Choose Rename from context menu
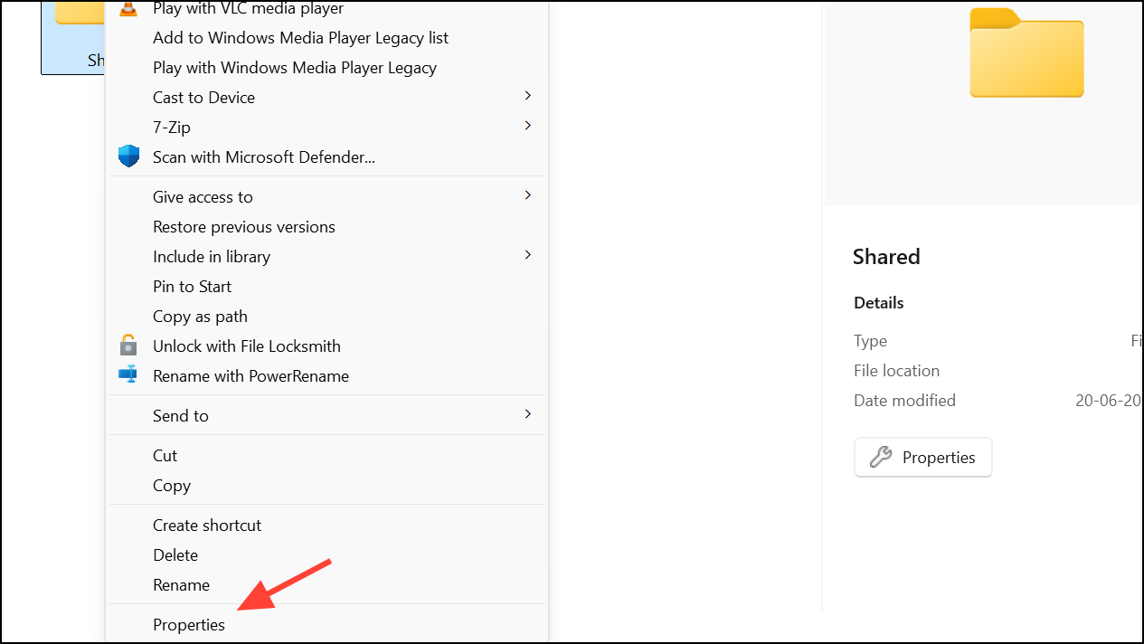 pos(326,585)
